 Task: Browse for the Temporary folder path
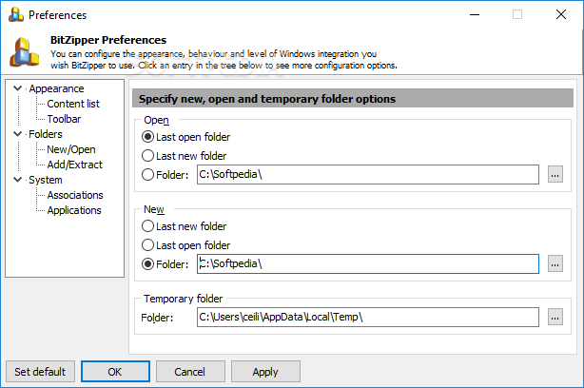555,317
